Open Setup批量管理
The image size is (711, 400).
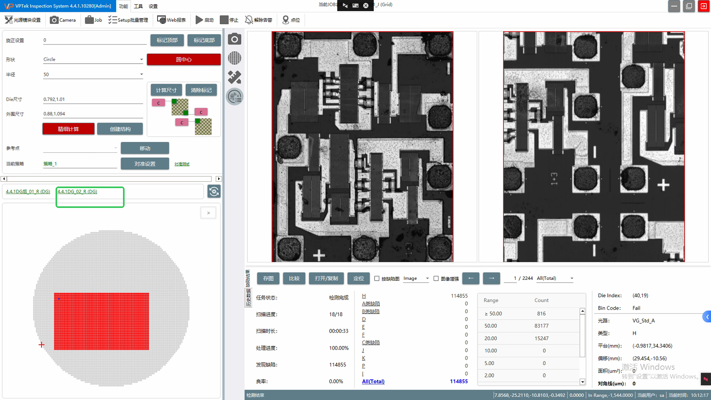point(128,20)
